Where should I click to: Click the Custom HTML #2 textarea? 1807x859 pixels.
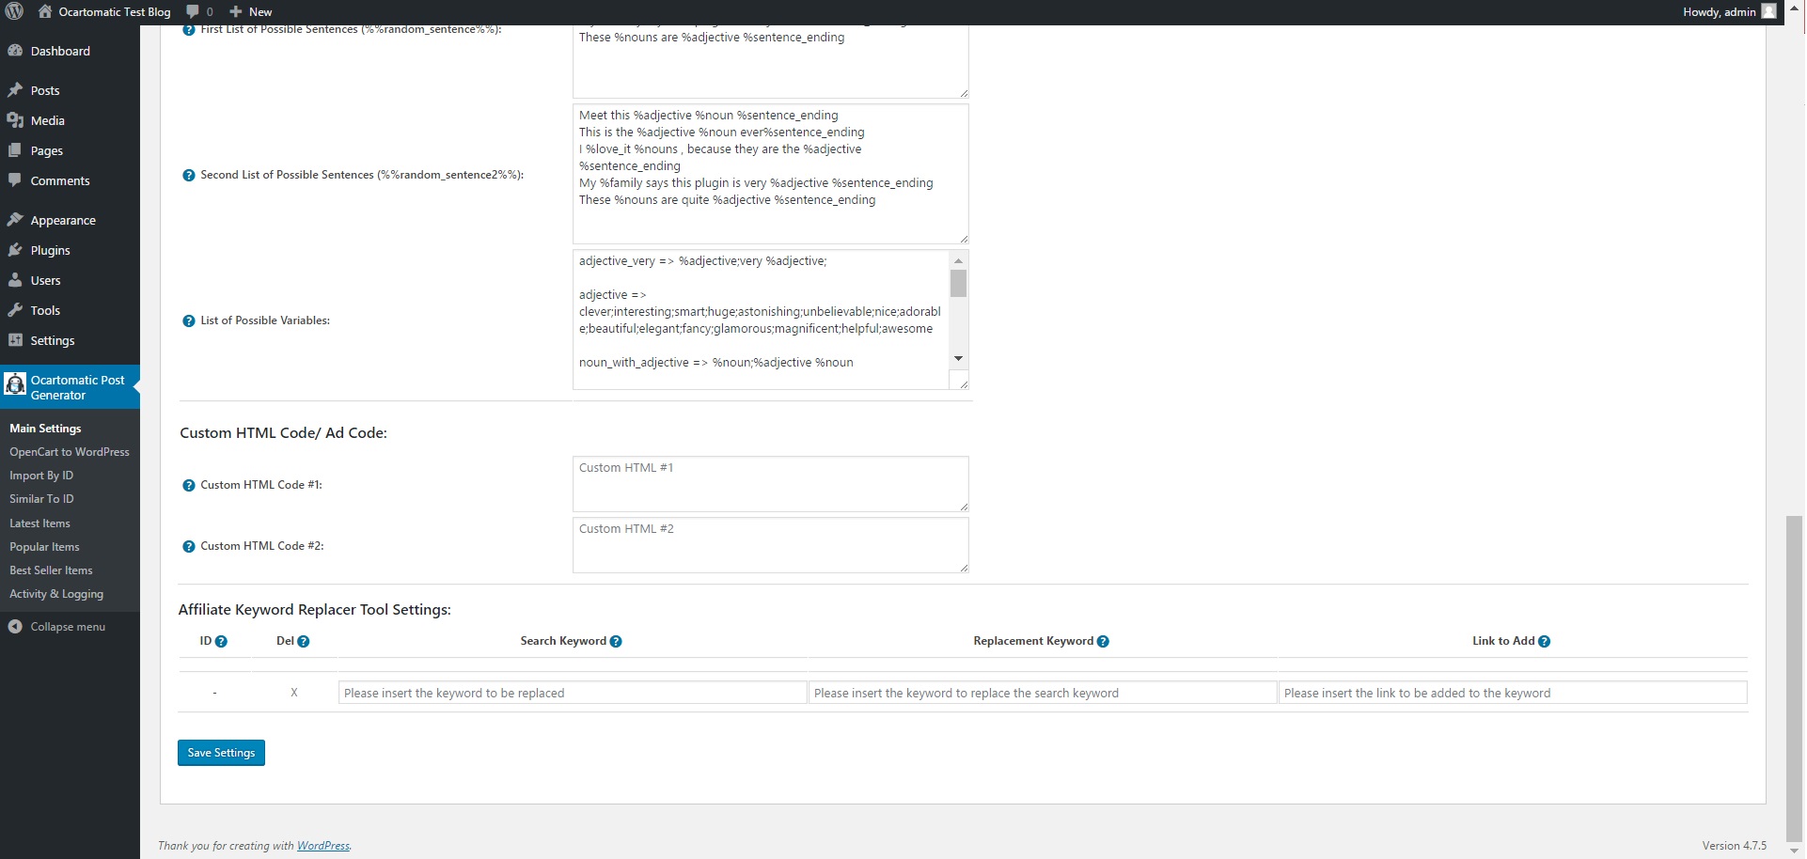point(770,545)
